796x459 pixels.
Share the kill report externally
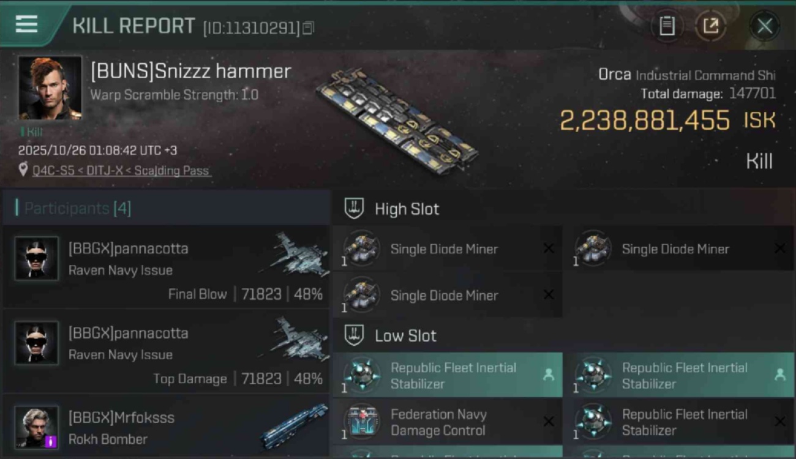(710, 26)
